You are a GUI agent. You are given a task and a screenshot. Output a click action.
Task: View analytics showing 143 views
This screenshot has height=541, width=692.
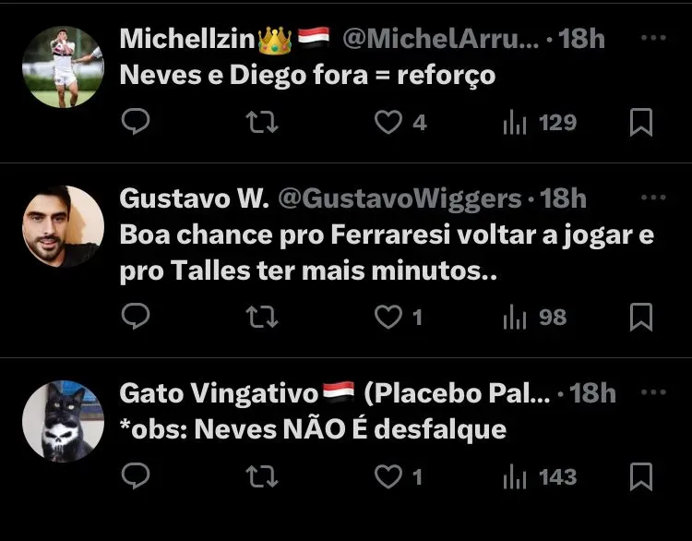(540, 477)
